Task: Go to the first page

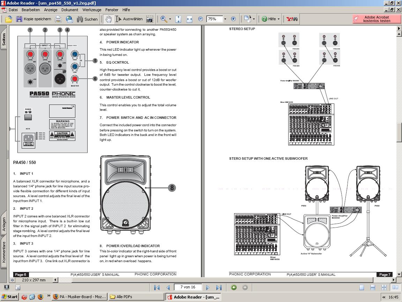Action: click(157, 287)
